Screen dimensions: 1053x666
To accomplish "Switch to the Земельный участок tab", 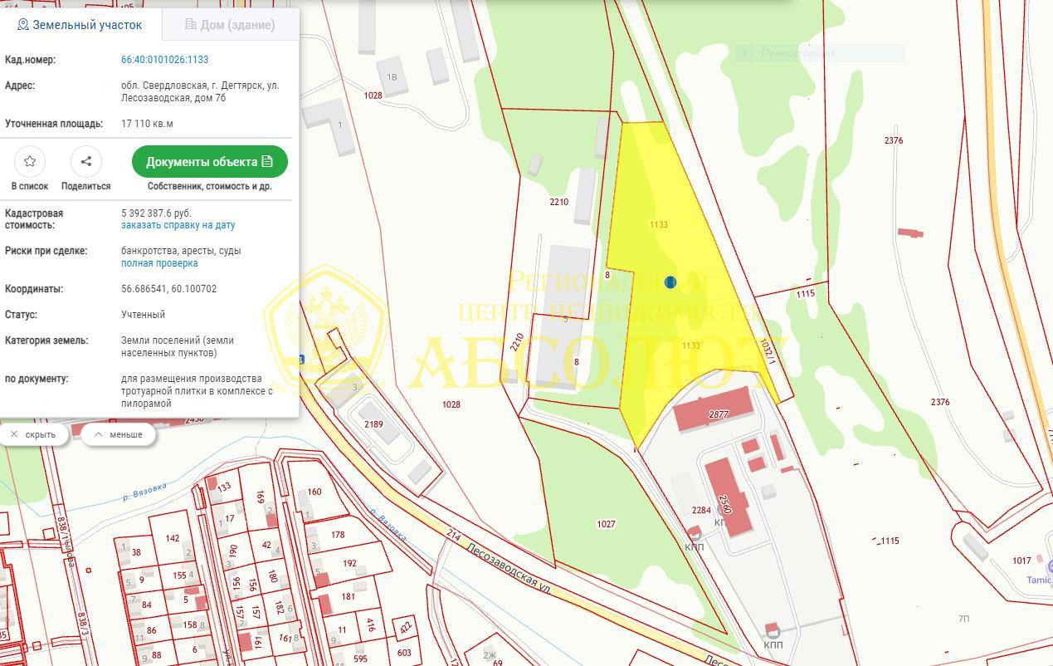I will (x=80, y=25).
